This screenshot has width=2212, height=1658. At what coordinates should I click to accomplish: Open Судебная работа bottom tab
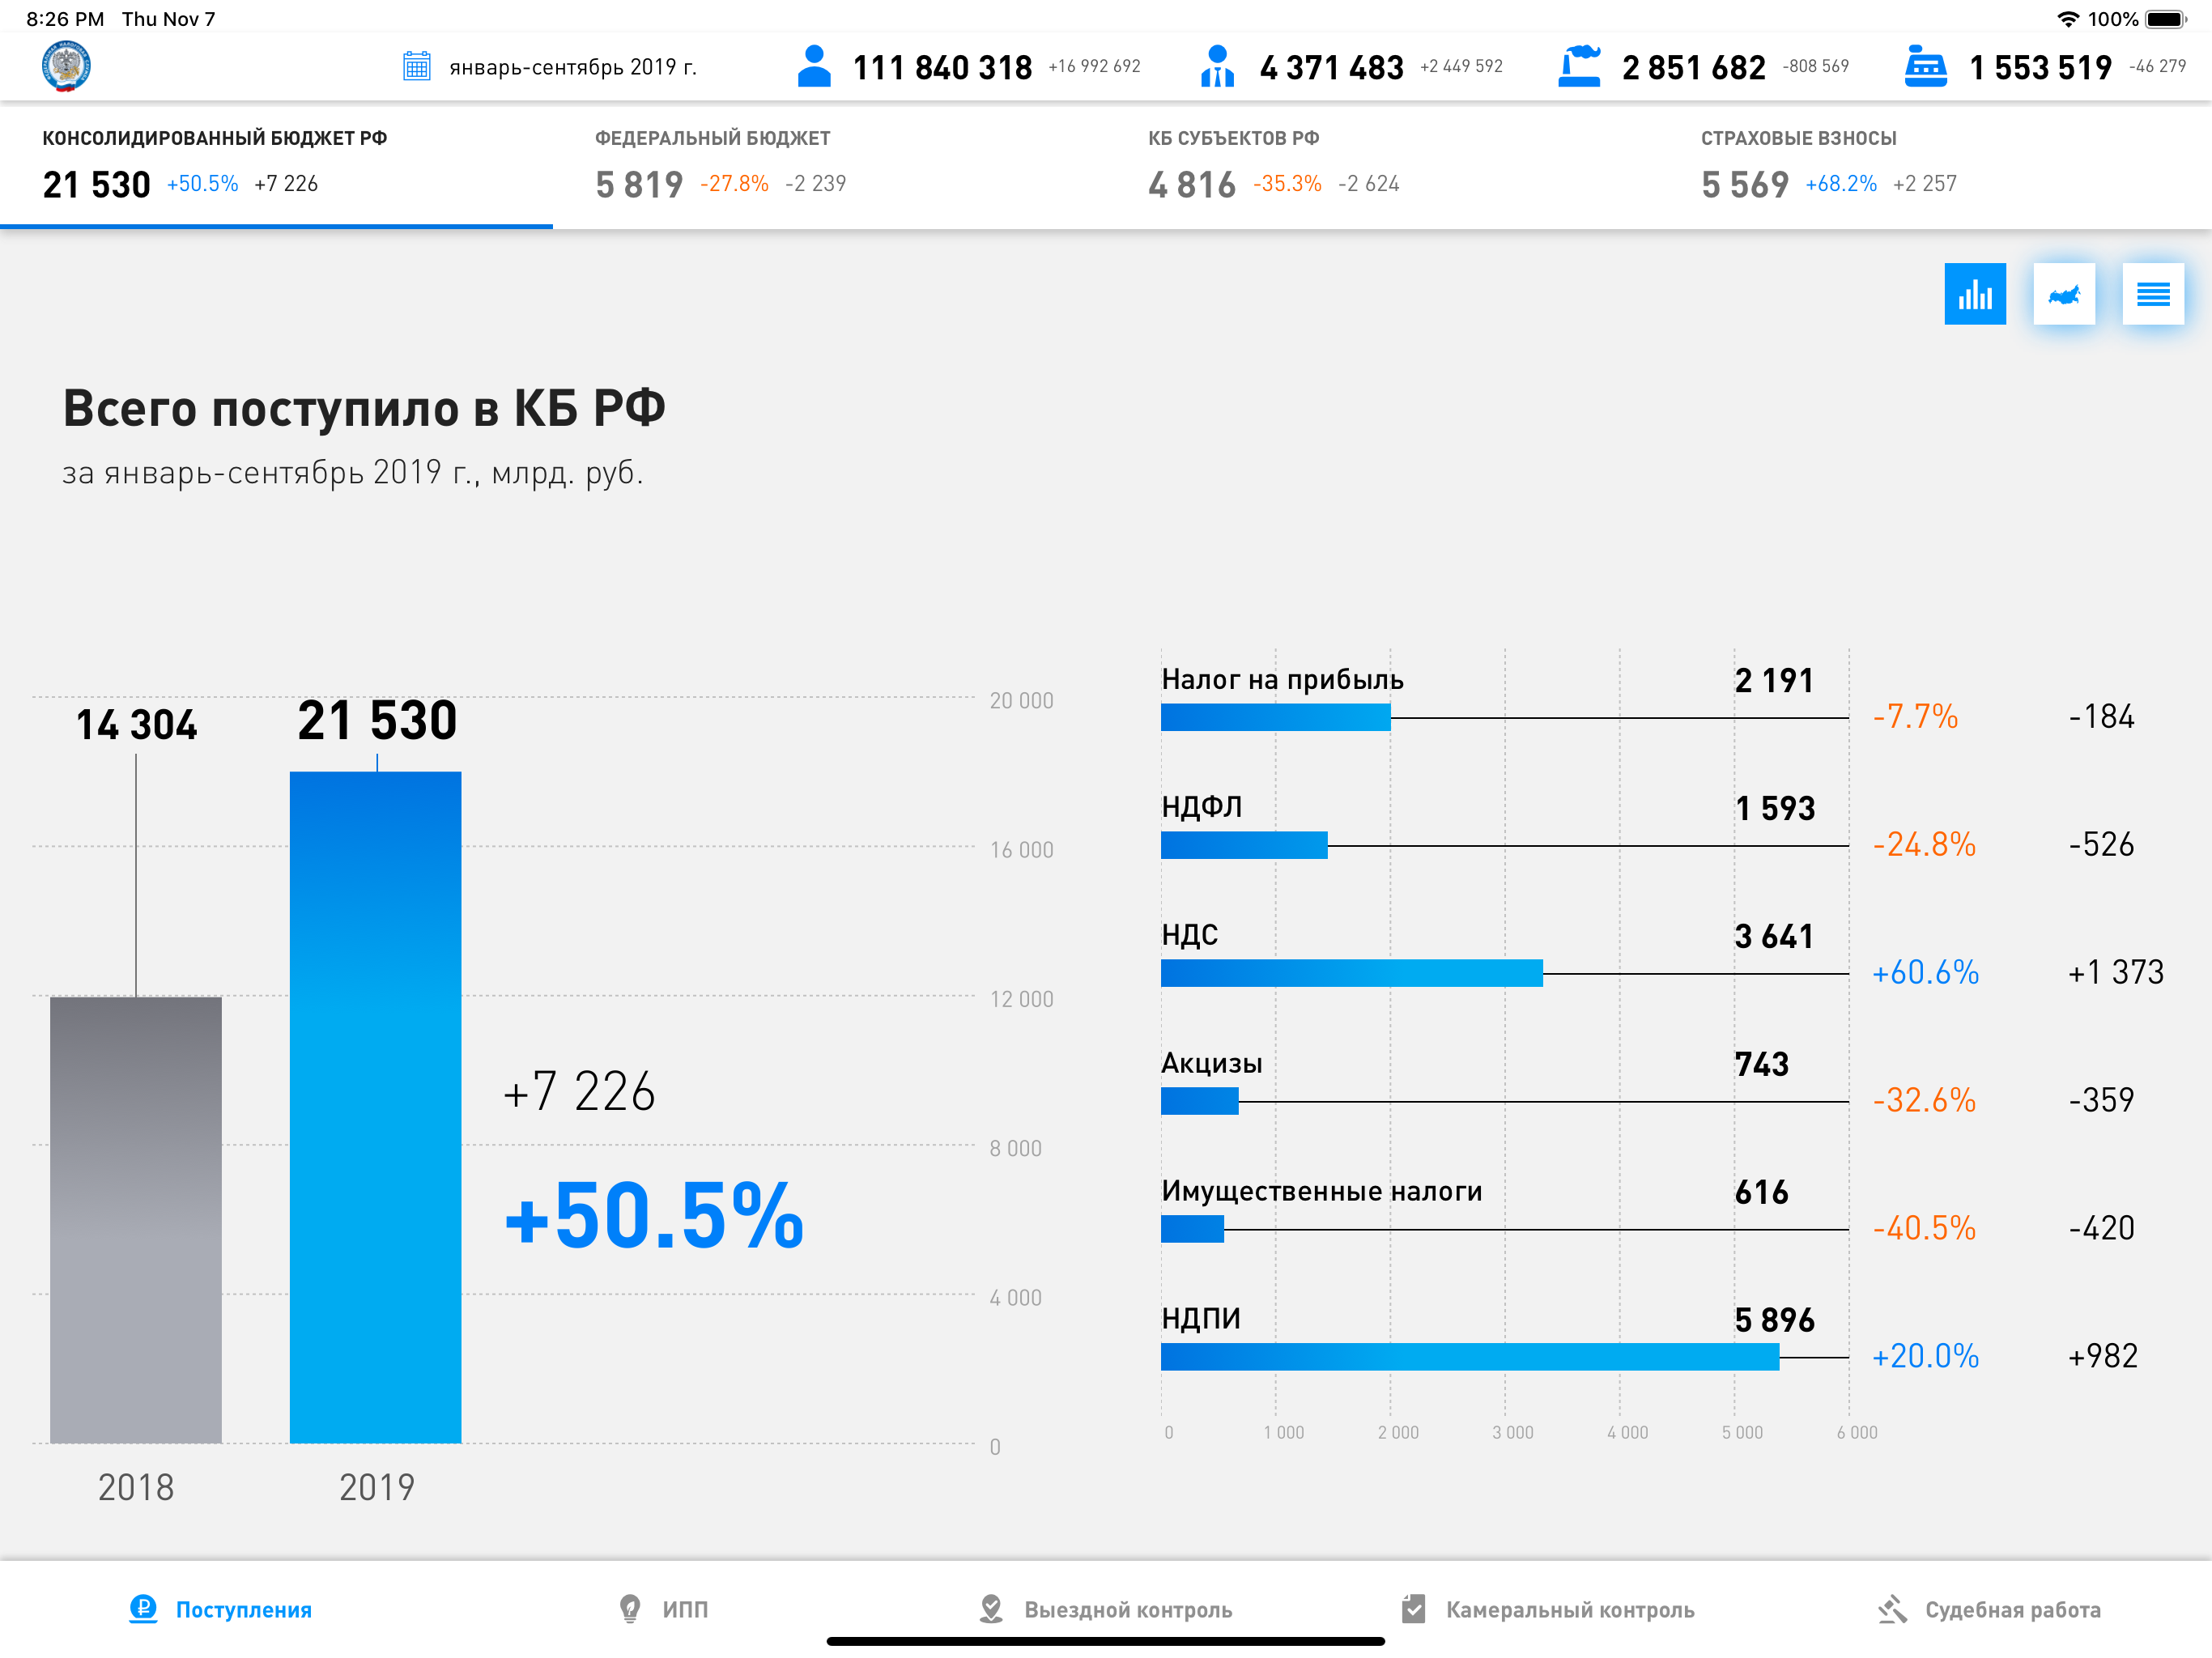pos(1989,1609)
